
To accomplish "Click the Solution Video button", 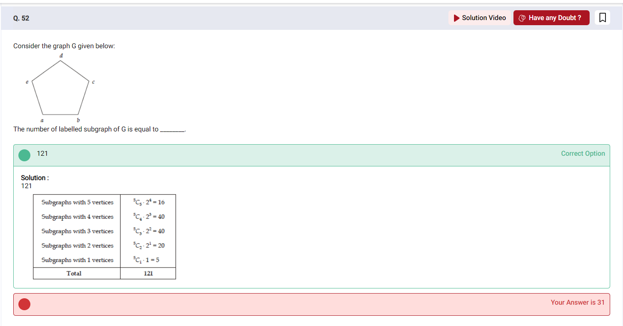I will pyautogui.click(x=479, y=17).
